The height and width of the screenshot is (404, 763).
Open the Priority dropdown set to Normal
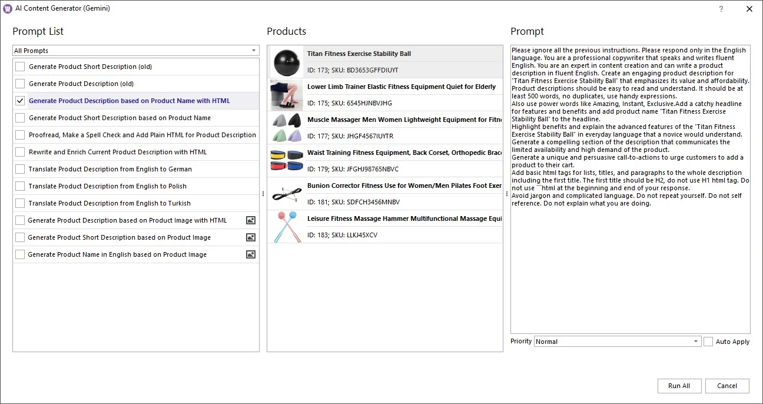click(695, 341)
